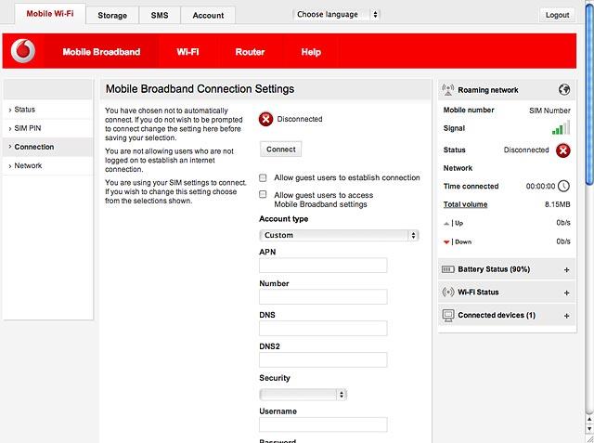Enable Allow guest users to establish connection
Screen dimensions: 594x443
[263, 177]
